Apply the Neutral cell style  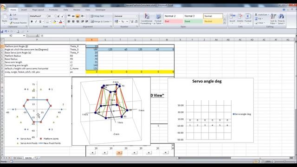point(213,21)
